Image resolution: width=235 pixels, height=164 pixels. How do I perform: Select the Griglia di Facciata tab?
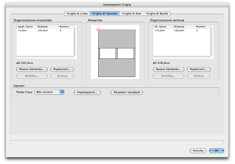coord(105,14)
